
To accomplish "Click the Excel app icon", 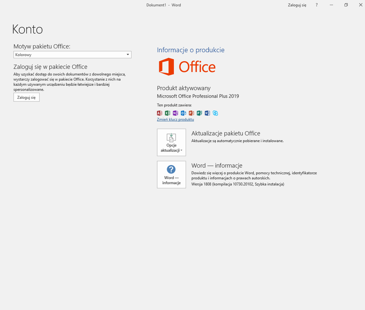I will point(167,113).
